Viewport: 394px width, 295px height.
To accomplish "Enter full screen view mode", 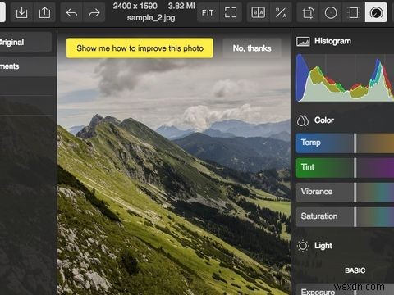I will point(231,12).
